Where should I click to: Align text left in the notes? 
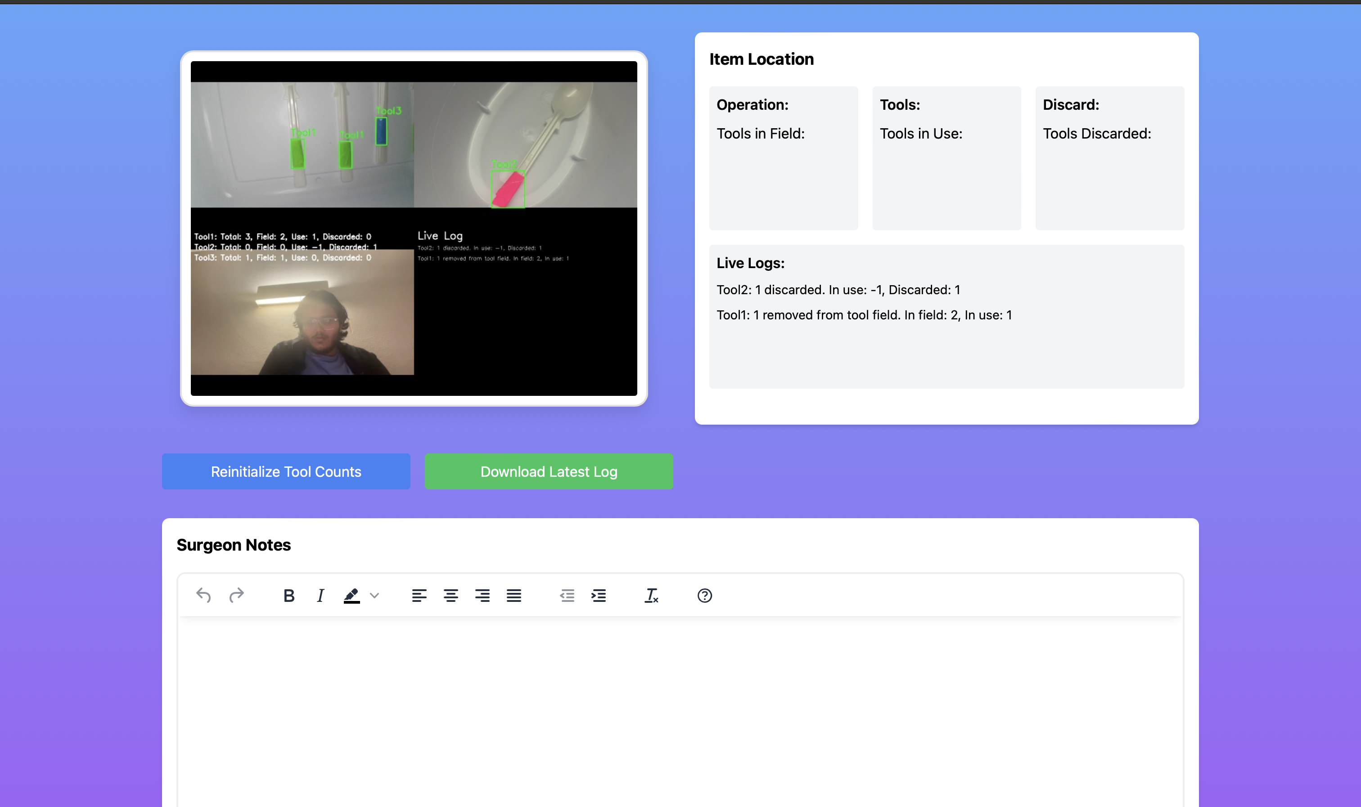(419, 596)
